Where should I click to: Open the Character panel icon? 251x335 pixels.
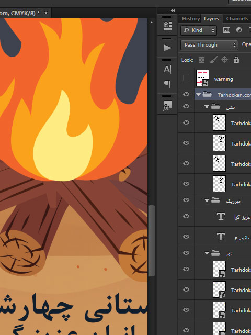pyautogui.click(x=167, y=69)
